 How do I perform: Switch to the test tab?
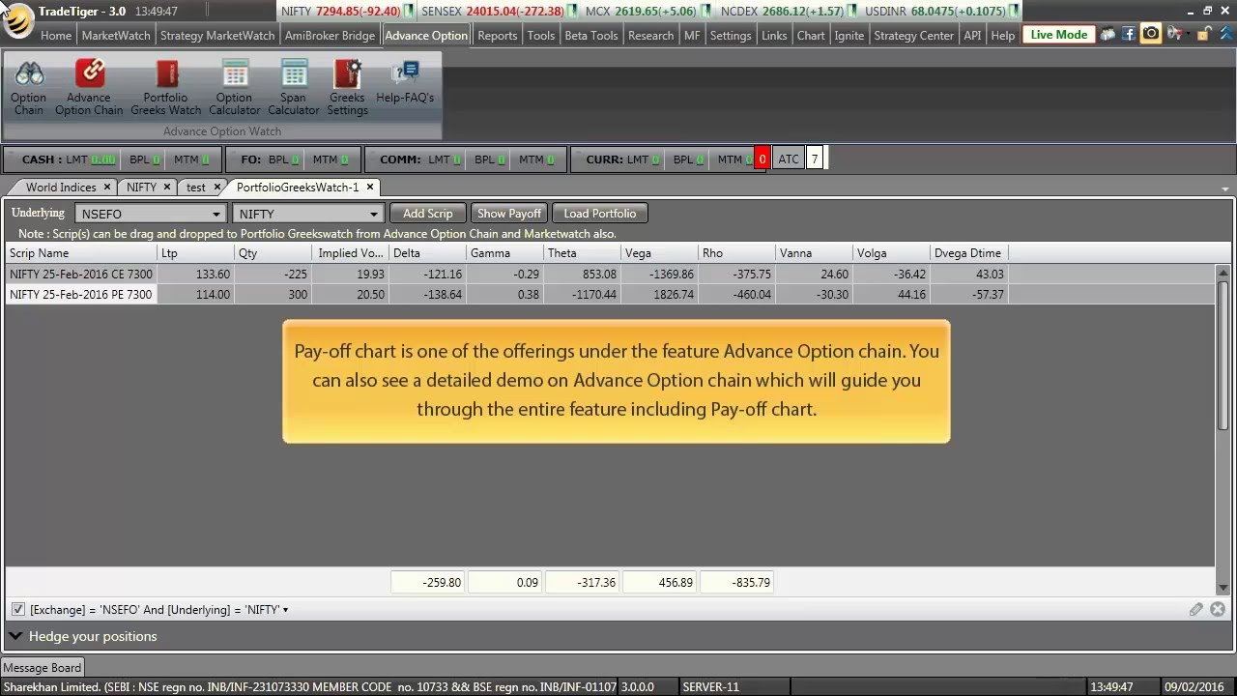(x=196, y=188)
